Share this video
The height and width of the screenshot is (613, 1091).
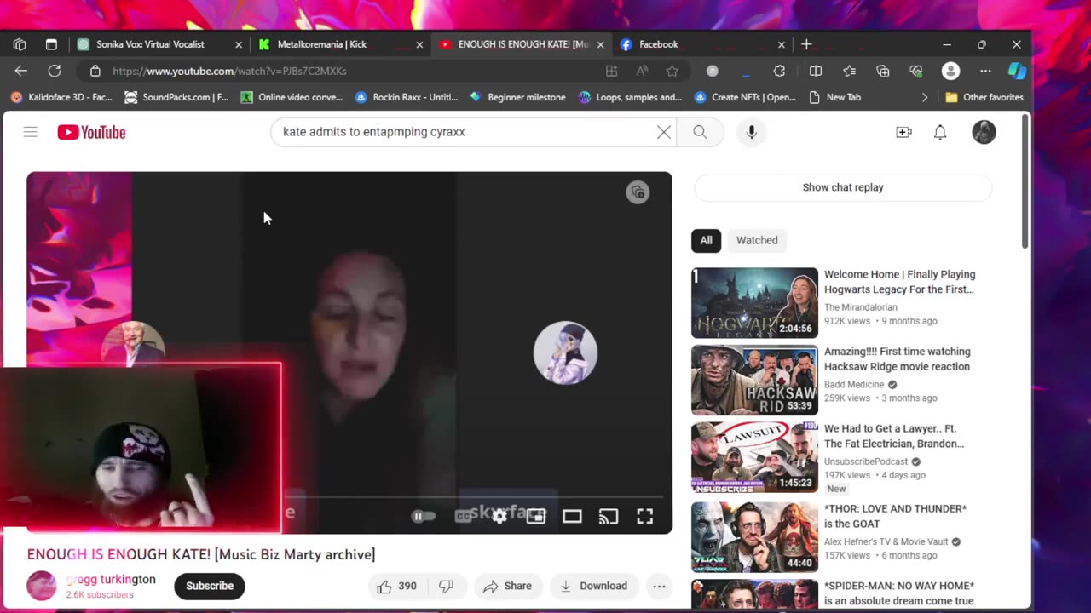(x=507, y=586)
